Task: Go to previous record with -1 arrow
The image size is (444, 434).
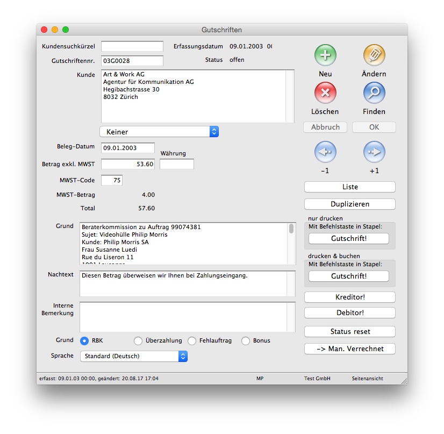Action: point(325,152)
